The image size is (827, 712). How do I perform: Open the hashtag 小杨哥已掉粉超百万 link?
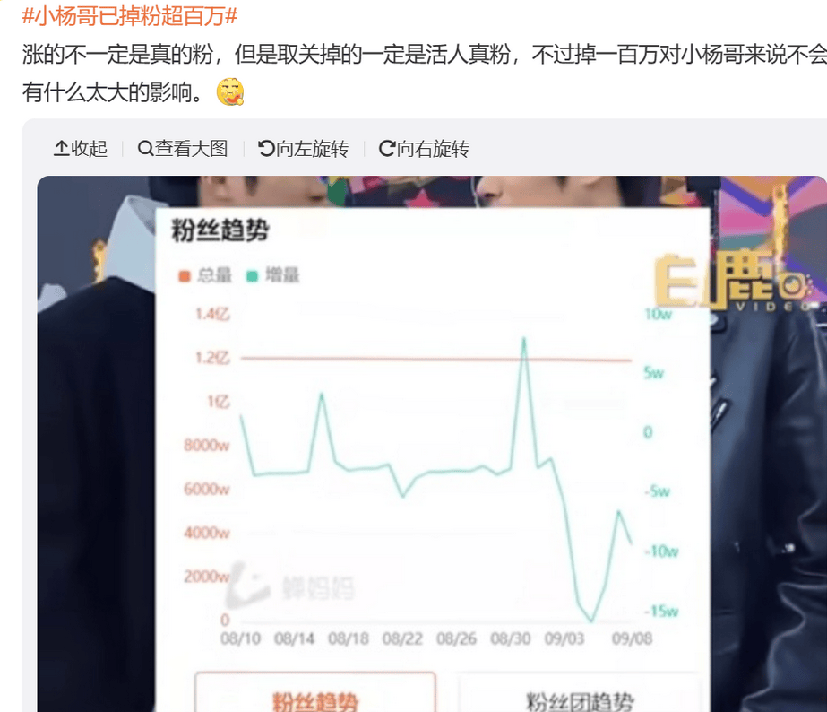pyautogui.click(x=129, y=16)
